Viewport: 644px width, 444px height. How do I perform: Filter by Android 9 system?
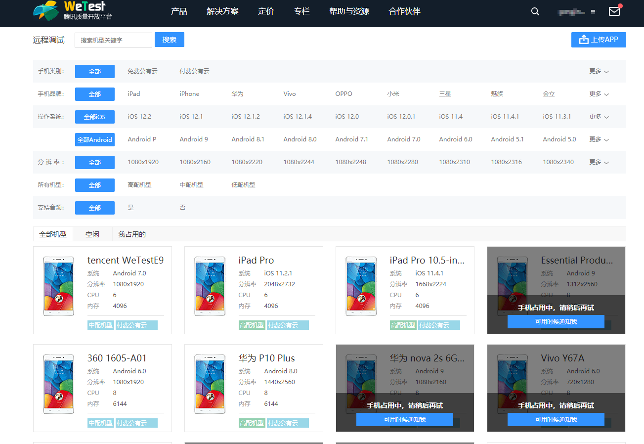coord(194,139)
